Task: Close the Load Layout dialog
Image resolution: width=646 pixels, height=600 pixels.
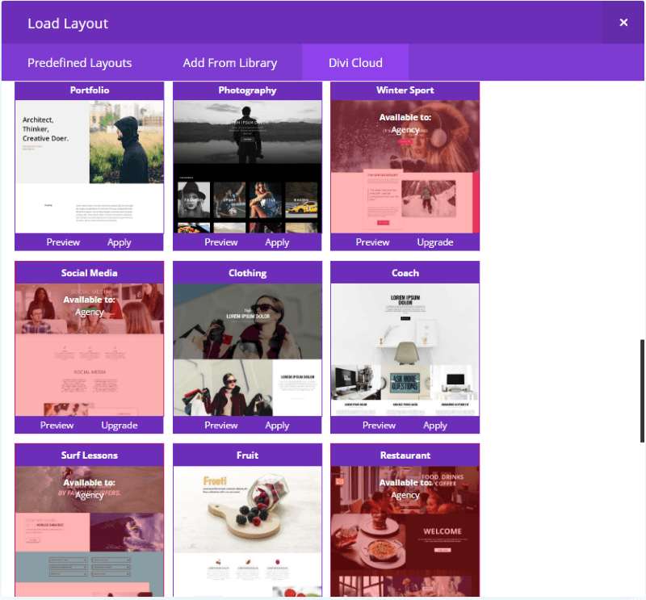Action: [623, 23]
